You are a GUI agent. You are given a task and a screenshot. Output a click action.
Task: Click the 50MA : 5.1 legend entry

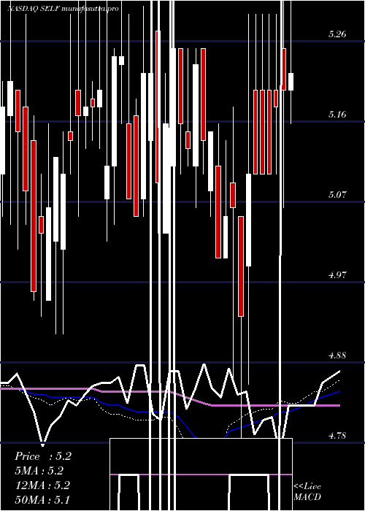coord(42,499)
